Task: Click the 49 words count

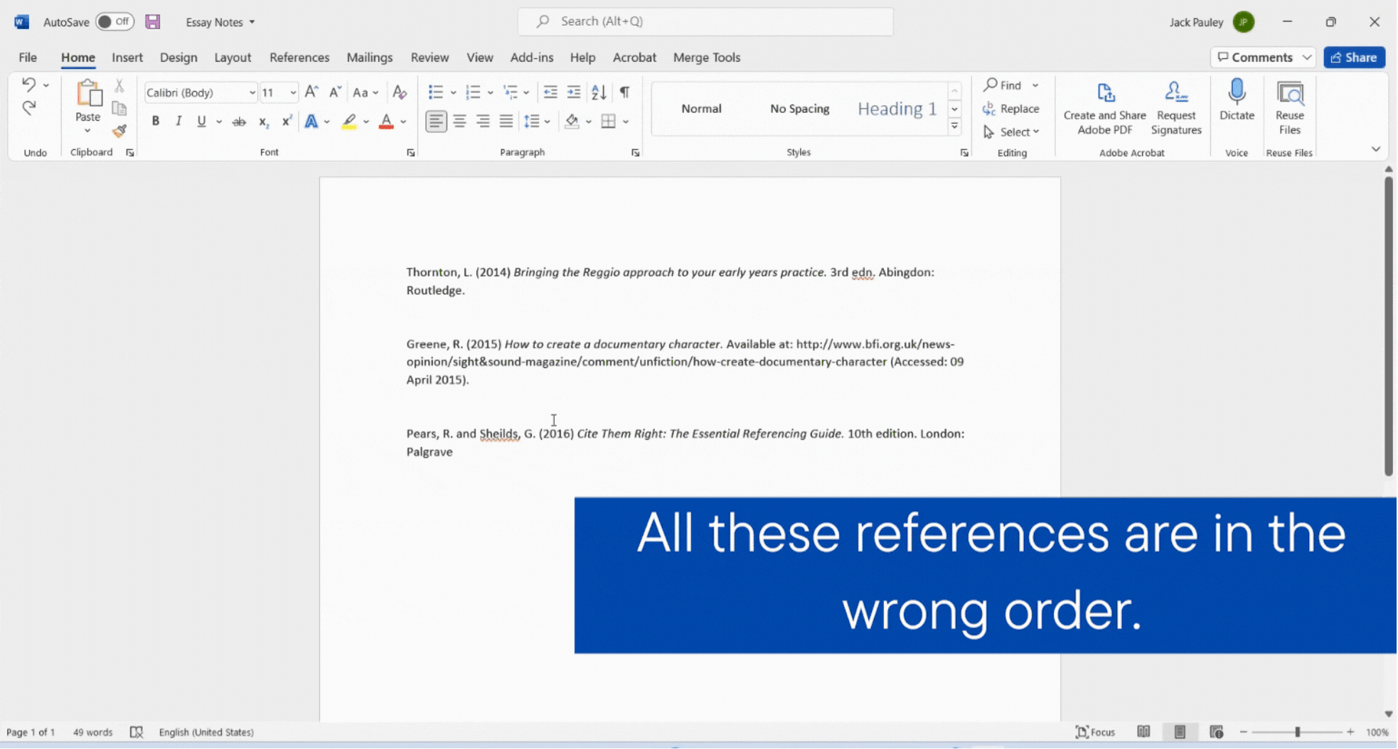Action: click(92, 732)
